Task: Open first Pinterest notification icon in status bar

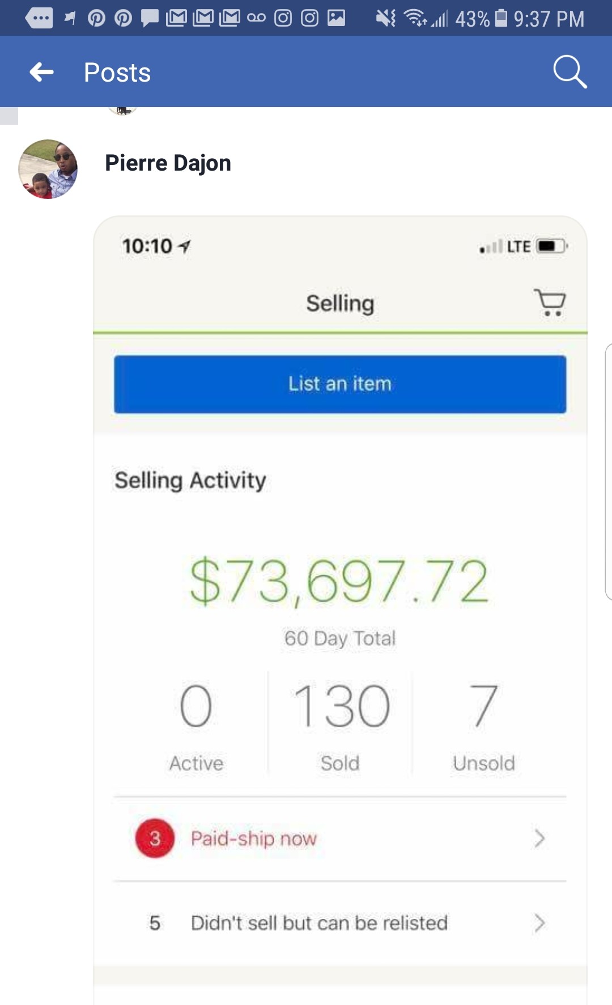Action: (x=96, y=19)
